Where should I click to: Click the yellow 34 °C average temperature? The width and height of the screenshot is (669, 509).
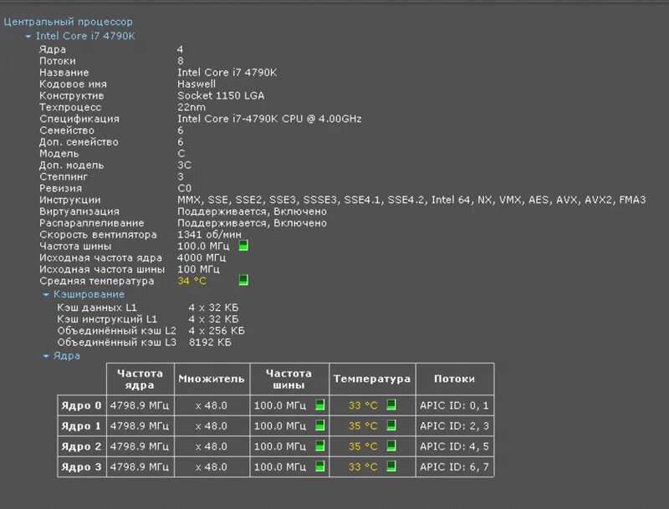[x=192, y=281]
